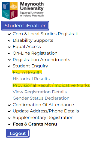Select the Disability Supports menu item
This screenshot has height=146, width=105.
(33, 40)
